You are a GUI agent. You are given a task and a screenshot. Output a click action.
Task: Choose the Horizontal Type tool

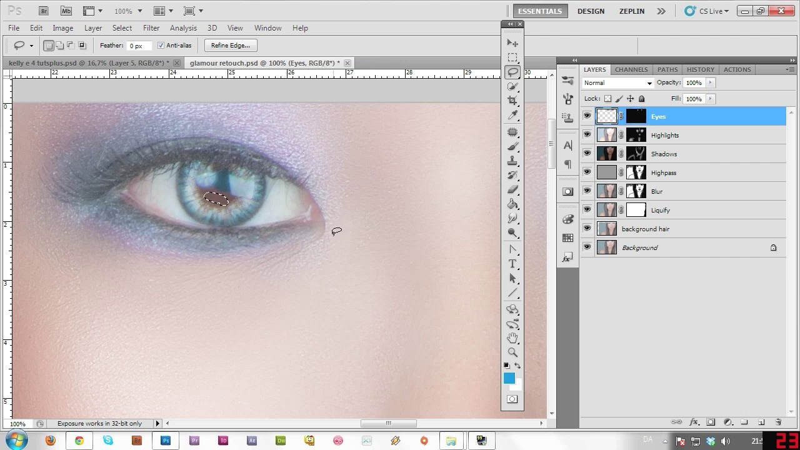click(x=512, y=264)
